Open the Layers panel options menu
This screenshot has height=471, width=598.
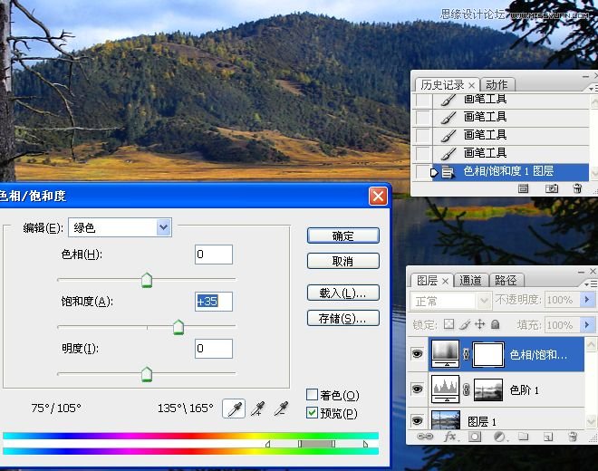point(591,284)
